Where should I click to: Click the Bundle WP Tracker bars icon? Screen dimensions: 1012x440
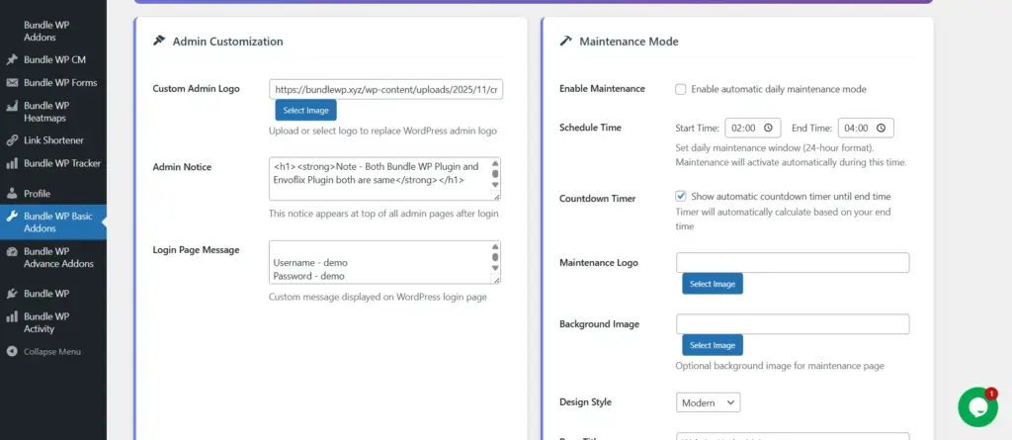pos(12,163)
